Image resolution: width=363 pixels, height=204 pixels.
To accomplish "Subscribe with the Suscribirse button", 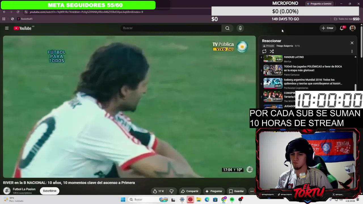I will (x=50, y=191).
